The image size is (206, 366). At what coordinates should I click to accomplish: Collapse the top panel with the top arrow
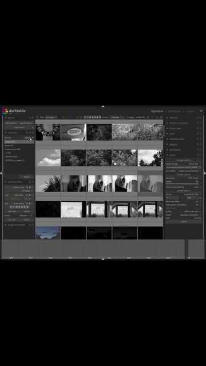click(103, 107)
